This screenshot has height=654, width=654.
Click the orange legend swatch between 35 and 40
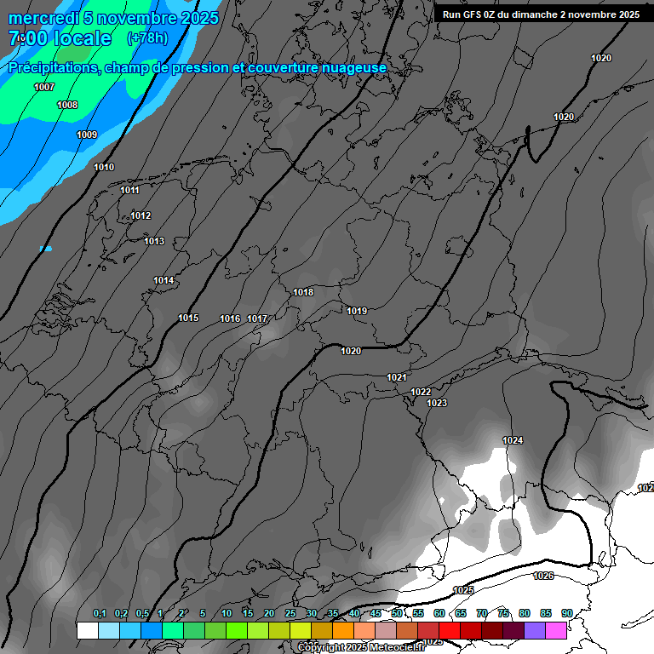(343, 630)
